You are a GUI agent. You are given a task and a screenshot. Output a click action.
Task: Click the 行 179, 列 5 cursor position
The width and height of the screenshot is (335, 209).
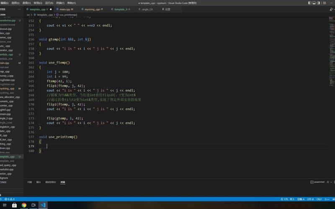[x=287, y=199]
